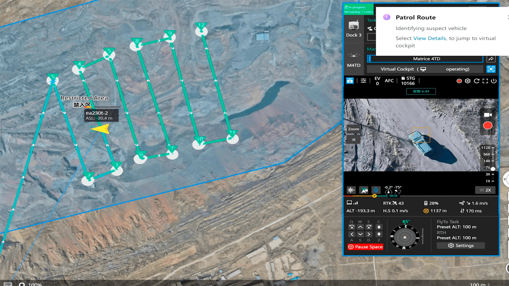Open camera parameter adjustment sliders icon
This screenshot has height=286, width=509.
pos(363,81)
